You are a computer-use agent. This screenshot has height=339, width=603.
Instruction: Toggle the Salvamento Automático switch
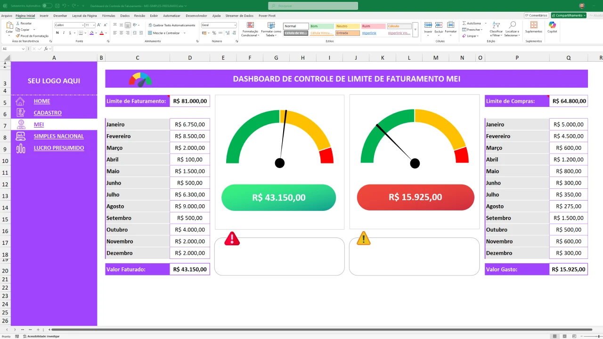[47, 6]
